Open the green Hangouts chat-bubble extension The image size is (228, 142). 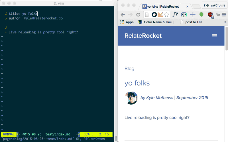click(x=201, y=15)
